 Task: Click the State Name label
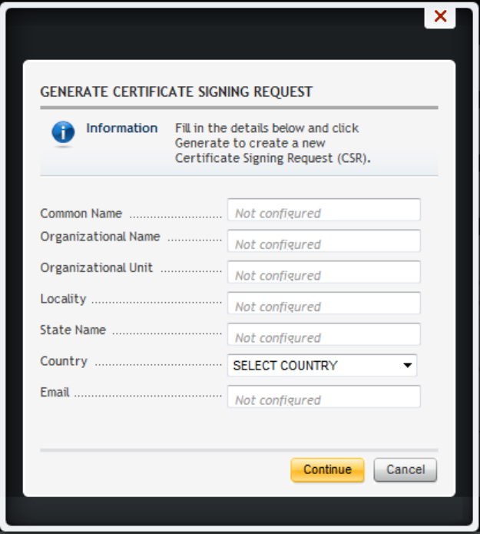[73, 330]
